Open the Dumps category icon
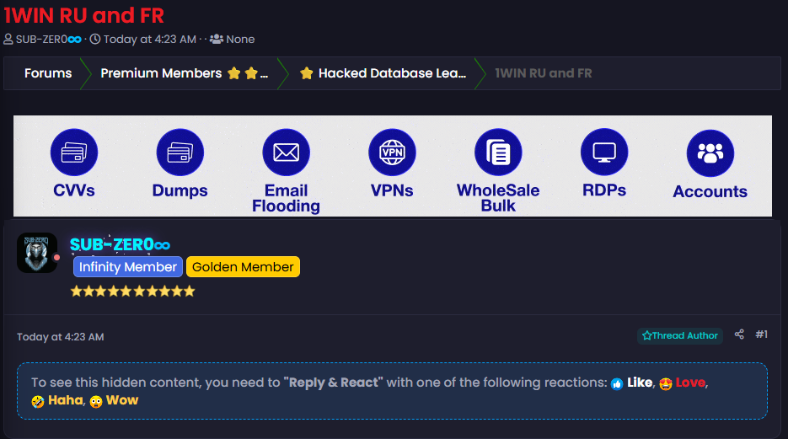 pos(180,153)
